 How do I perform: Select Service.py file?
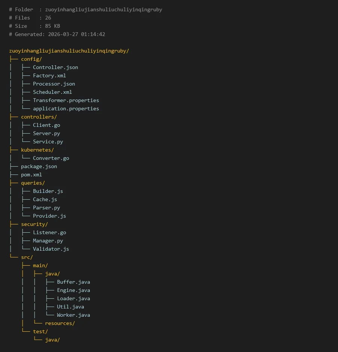[x=48, y=141]
